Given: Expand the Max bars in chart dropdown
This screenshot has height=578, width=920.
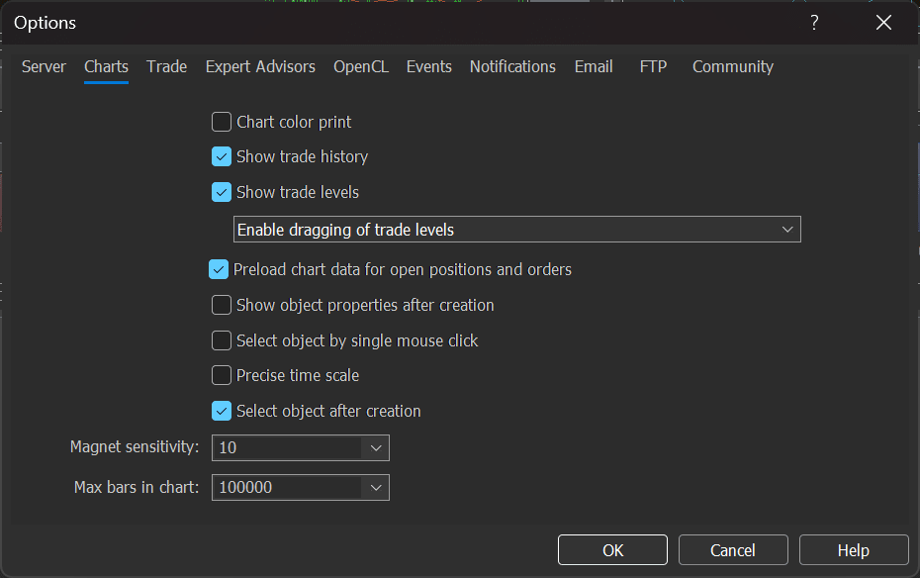Looking at the screenshot, I should [376, 487].
